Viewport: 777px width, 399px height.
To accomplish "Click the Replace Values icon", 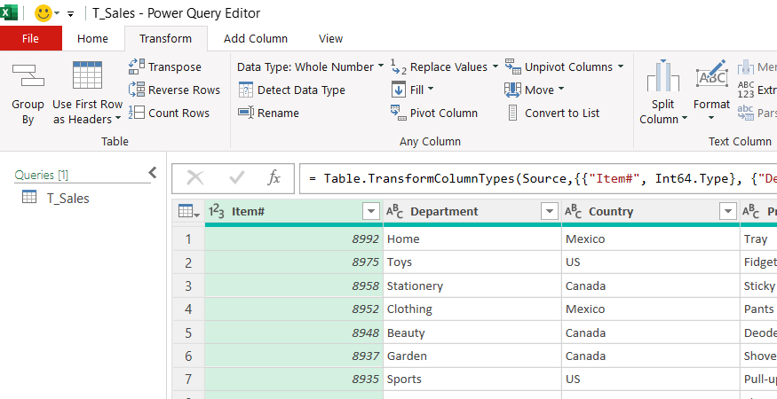I will click(399, 66).
